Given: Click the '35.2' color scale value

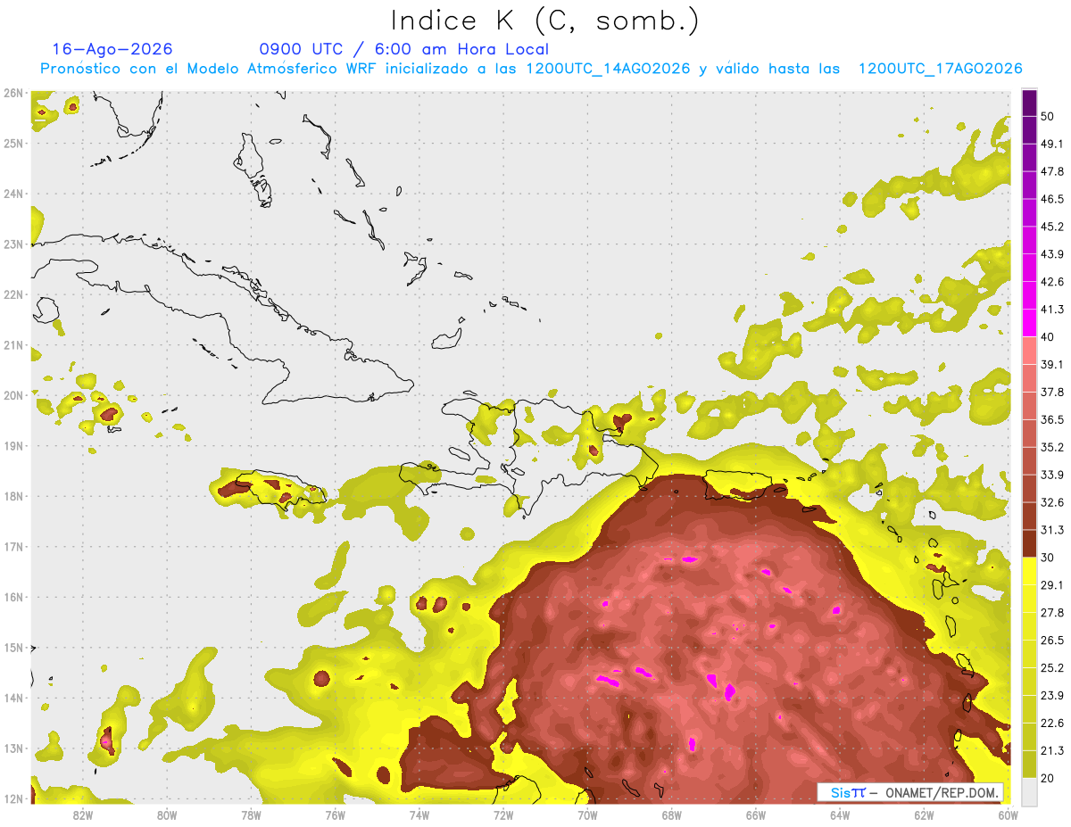Looking at the screenshot, I should point(1051,448).
